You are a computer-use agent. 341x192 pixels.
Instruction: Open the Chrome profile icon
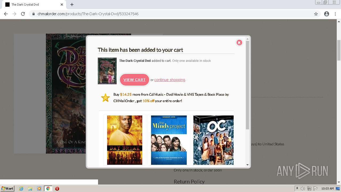327,14
